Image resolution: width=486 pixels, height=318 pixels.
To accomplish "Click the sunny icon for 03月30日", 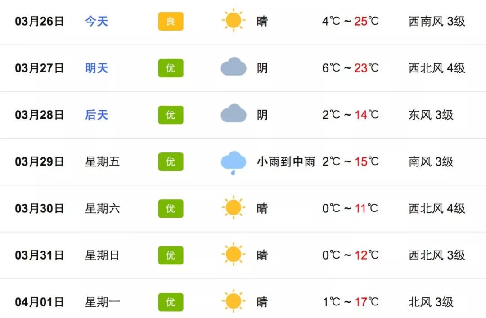I will tap(234, 208).
